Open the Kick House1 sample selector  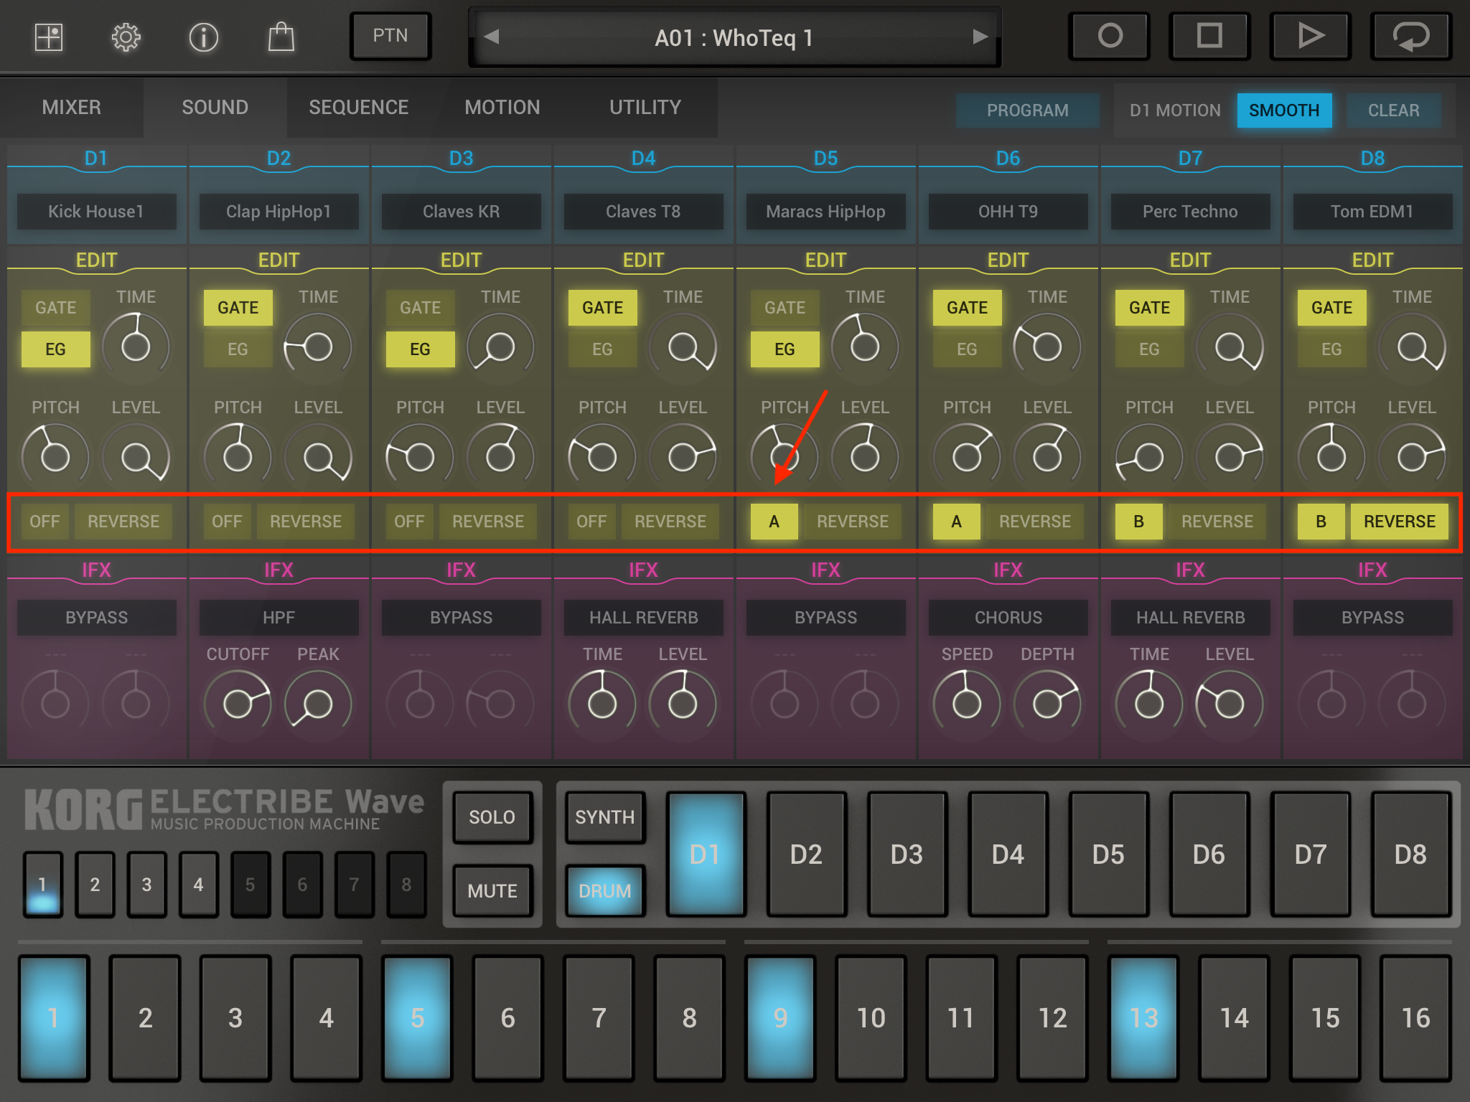pyautogui.click(x=96, y=212)
